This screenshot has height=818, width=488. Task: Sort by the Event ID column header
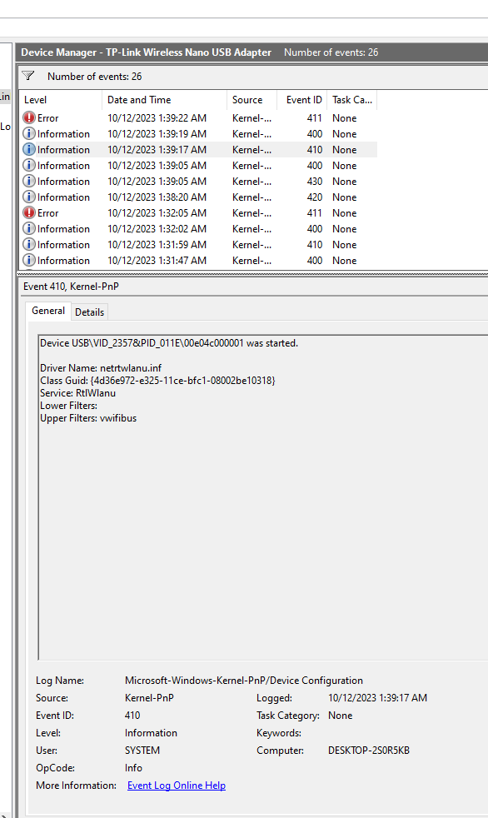point(301,100)
